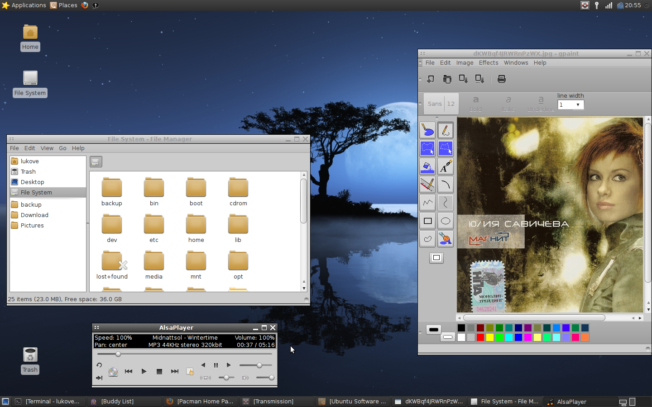
Task: Click the New image toolbar icon in gpaint
Action: coord(431,79)
